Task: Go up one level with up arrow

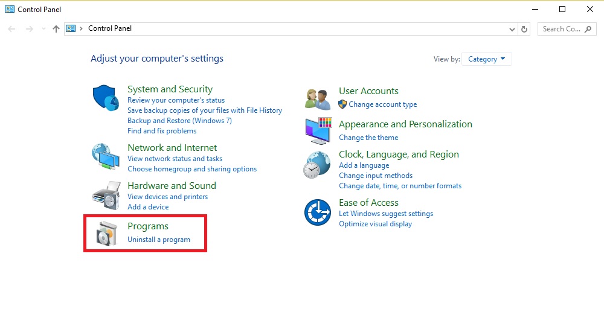Action: pyautogui.click(x=56, y=29)
